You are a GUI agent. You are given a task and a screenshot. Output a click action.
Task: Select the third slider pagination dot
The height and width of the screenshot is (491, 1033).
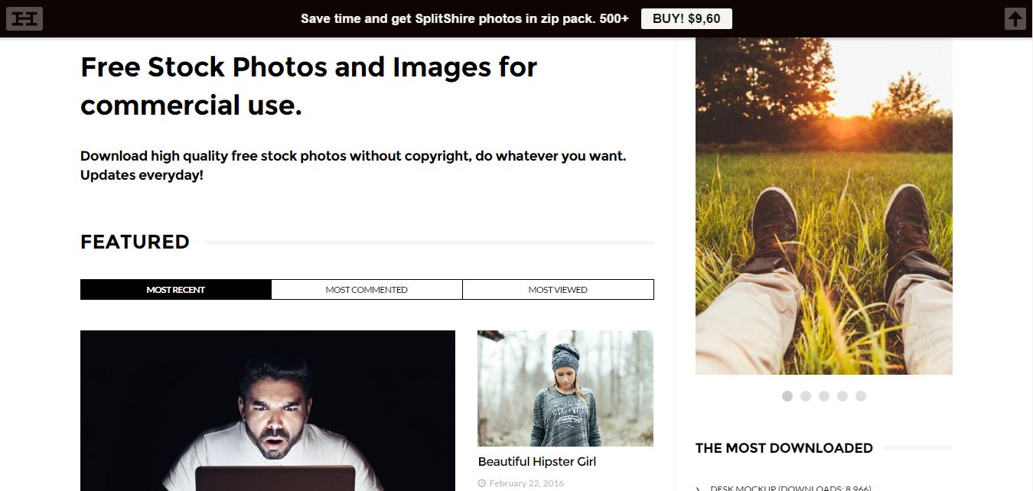point(824,396)
